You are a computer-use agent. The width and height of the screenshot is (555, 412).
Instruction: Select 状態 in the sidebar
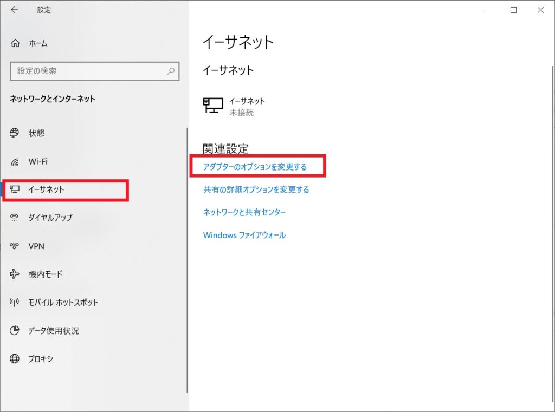36,133
